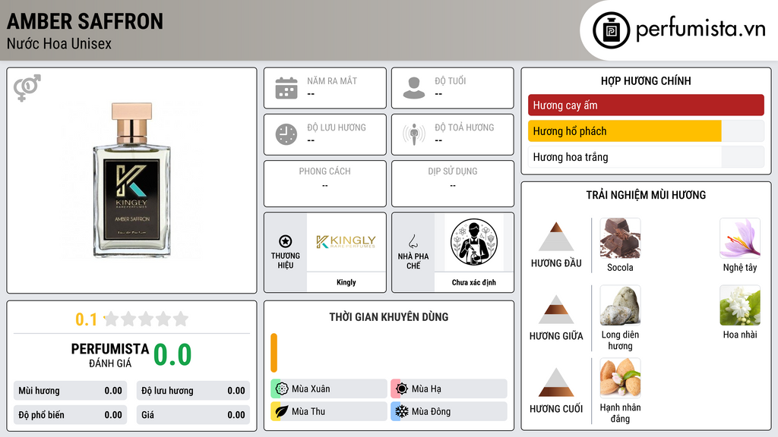Click the HỢP HƯƠNG CHÍNH heading
778x437 pixels.
click(646, 80)
